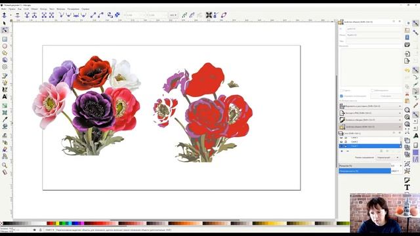Open the Filters menu

61,9
